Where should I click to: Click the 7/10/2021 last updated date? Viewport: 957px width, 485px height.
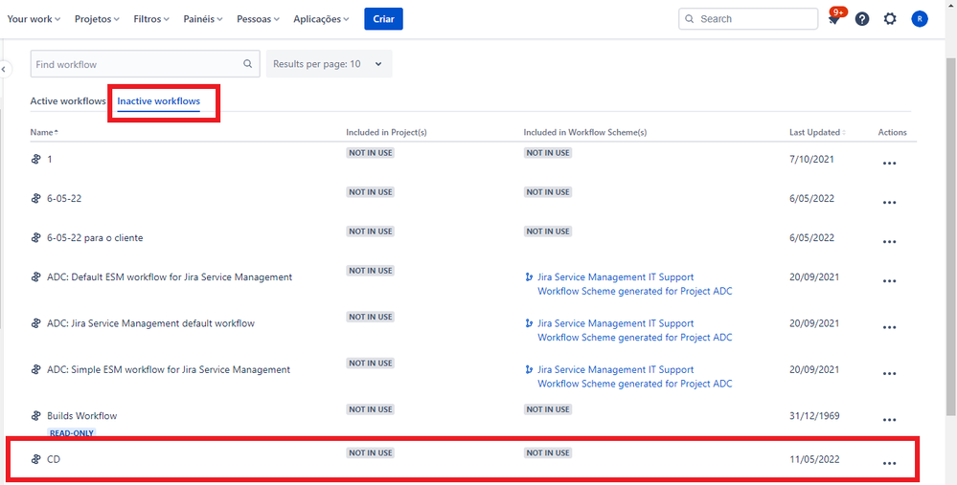click(x=811, y=159)
